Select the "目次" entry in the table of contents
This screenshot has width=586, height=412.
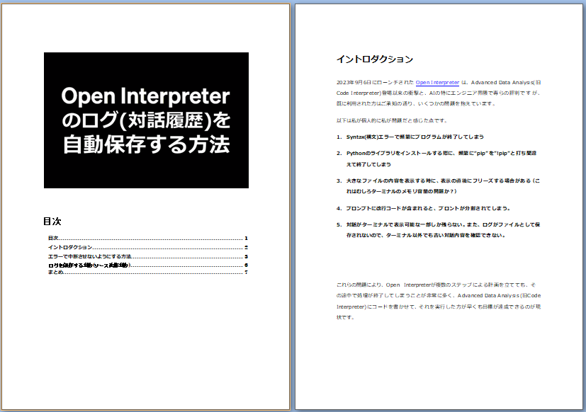(148, 238)
